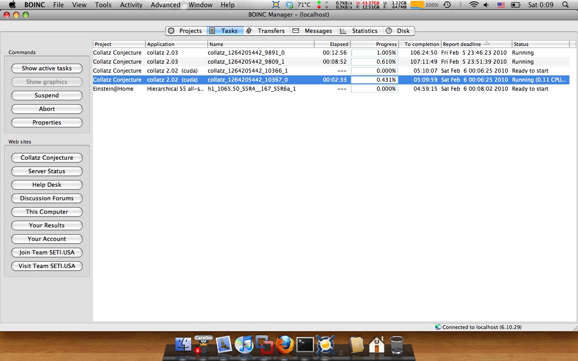
Task: Sort by Elapsed column header
Action: pyautogui.click(x=332, y=44)
